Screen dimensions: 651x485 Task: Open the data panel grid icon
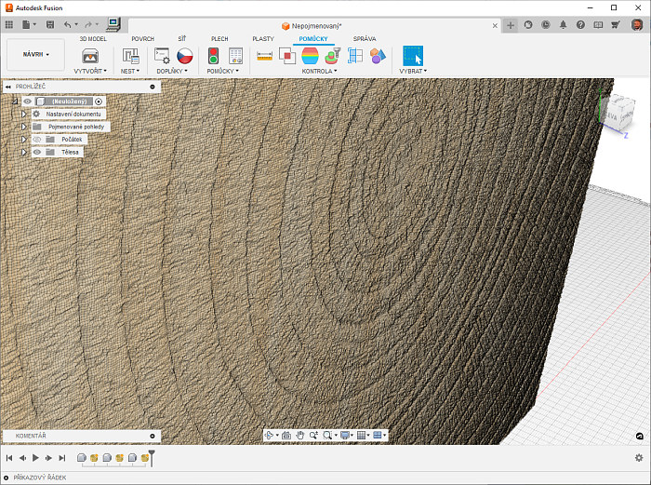pyautogui.click(x=8, y=25)
